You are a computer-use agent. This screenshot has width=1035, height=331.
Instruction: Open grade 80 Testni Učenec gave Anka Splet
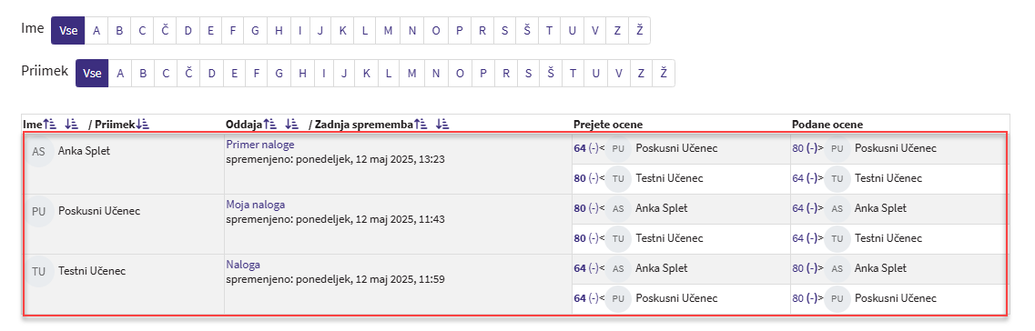click(805, 268)
